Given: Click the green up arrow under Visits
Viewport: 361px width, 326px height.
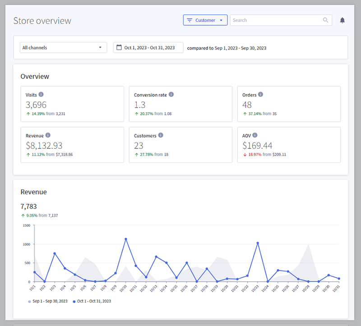Looking at the screenshot, I should click(28, 114).
